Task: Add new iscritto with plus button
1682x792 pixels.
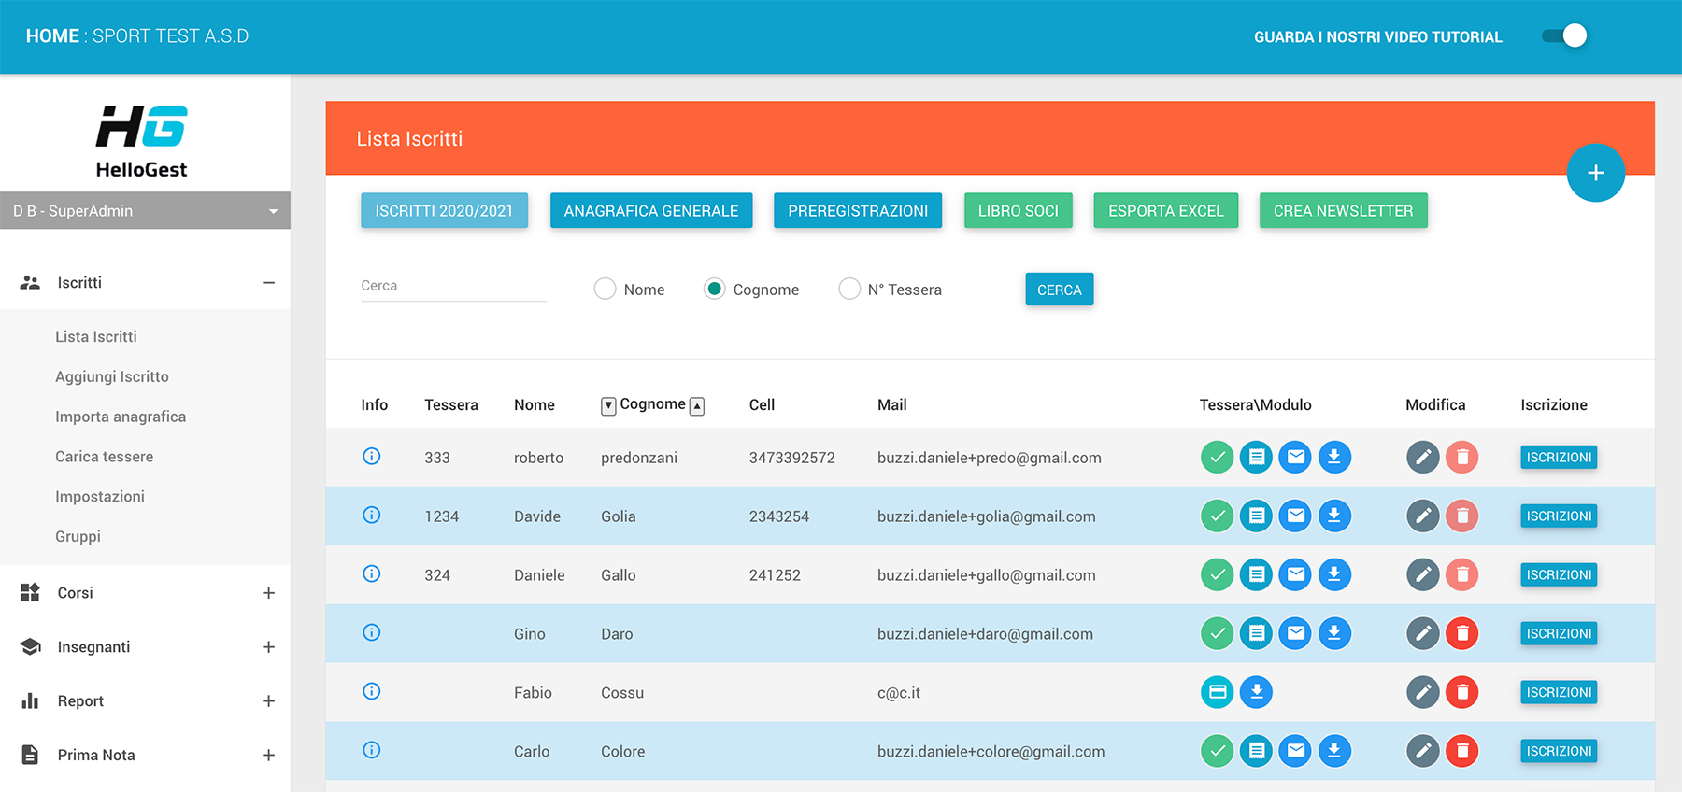Action: [x=1595, y=173]
